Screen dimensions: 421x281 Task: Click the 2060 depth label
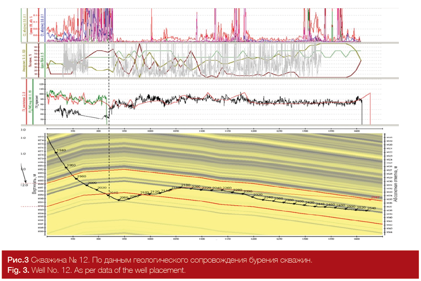tap(124, 197)
